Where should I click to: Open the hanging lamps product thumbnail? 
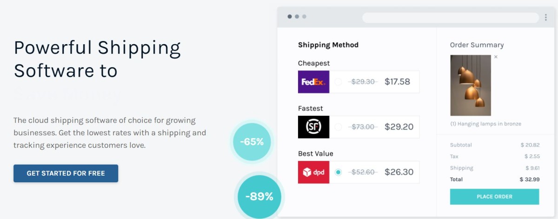(470, 85)
